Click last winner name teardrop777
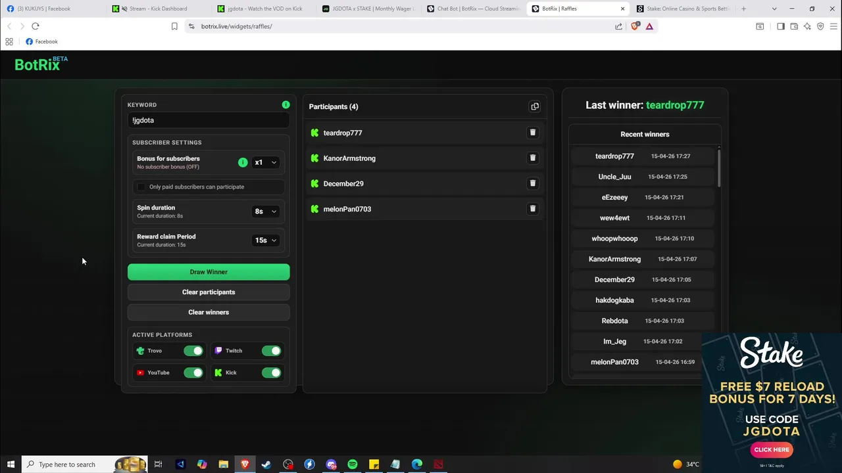 point(675,105)
